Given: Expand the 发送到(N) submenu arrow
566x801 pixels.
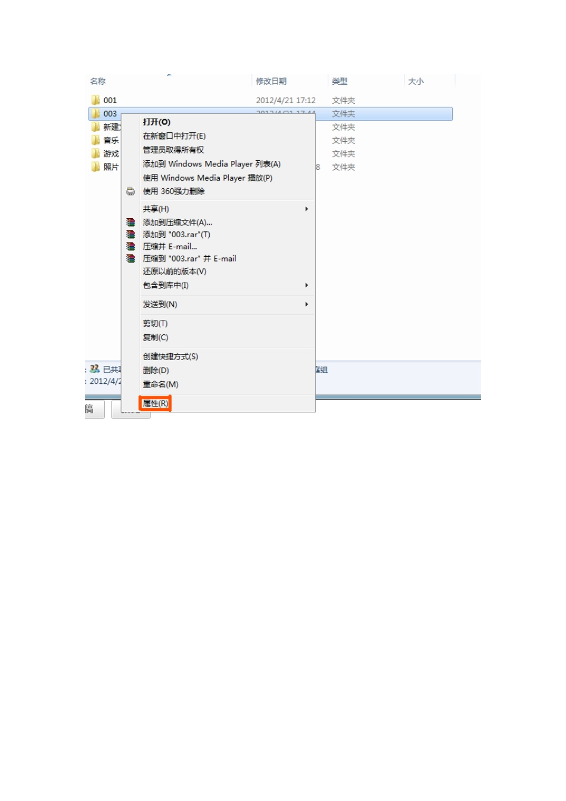Looking at the screenshot, I should tap(307, 305).
